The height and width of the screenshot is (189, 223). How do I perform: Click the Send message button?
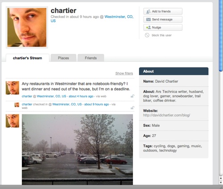point(163,20)
